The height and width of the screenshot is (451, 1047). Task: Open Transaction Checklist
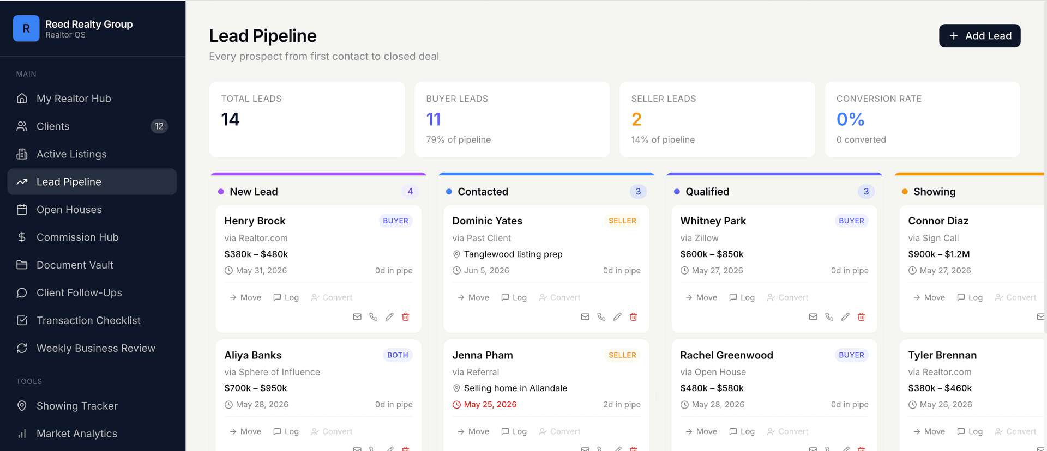coord(92,321)
